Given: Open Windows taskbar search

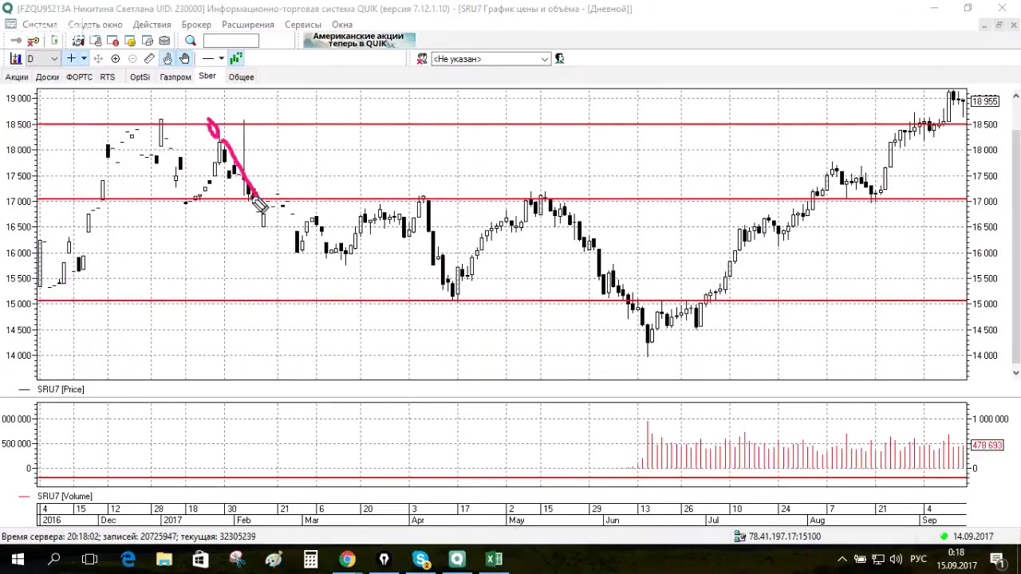Looking at the screenshot, I should 54,560.
